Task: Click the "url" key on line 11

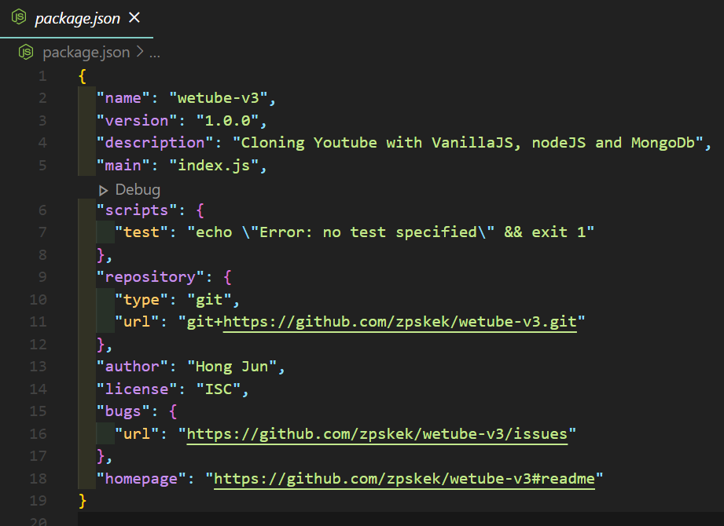Action: tap(137, 322)
